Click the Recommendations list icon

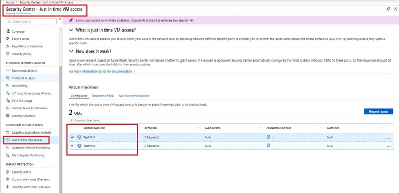7,70
